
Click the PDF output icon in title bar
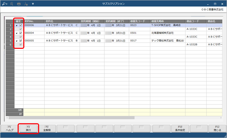point(26,4)
